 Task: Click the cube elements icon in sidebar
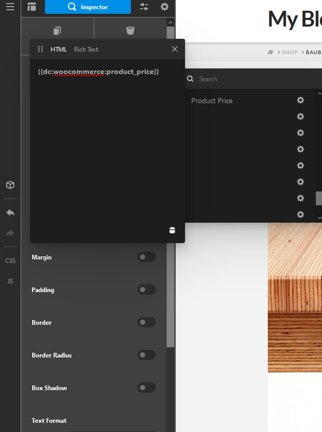click(x=10, y=185)
